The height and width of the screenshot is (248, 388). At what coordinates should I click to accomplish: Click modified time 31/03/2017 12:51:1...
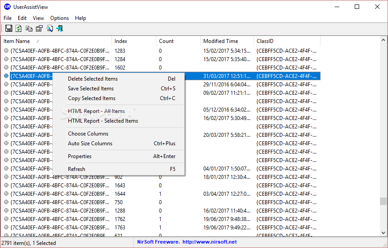point(227,76)
